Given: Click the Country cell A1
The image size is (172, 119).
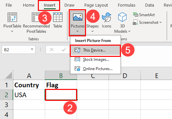Looking at the screenshot, I should pos(29,85).
